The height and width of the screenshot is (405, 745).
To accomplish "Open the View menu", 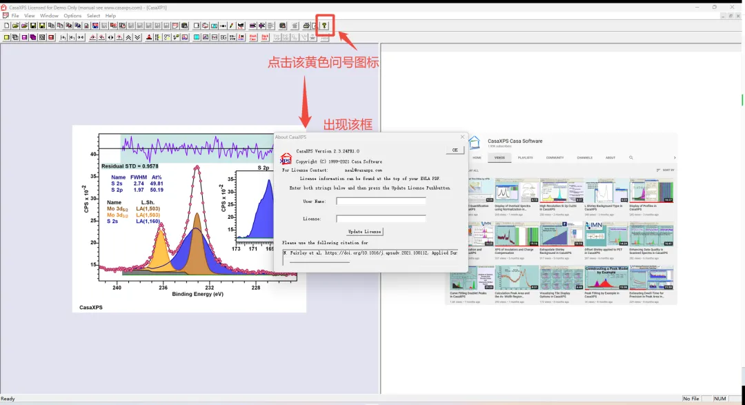I will [x=30, y=16].
